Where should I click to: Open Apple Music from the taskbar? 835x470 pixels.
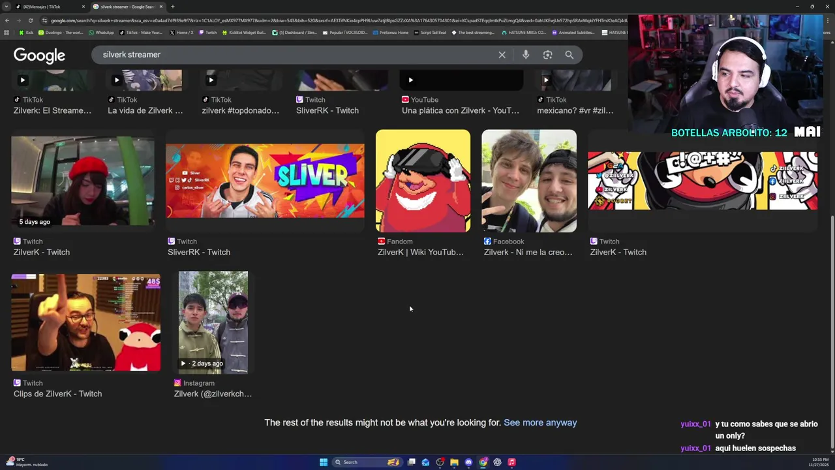coord(511,462)
